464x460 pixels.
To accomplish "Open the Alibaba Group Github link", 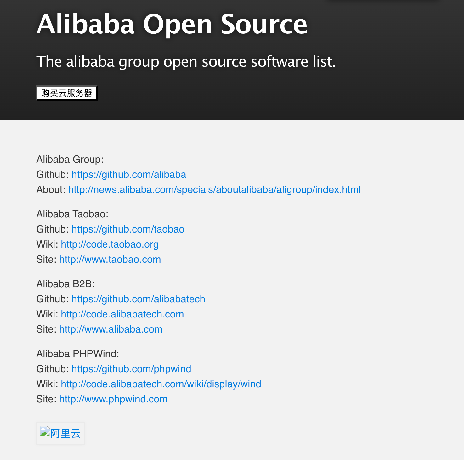I will pyautogui.click(x=129, y=174).
